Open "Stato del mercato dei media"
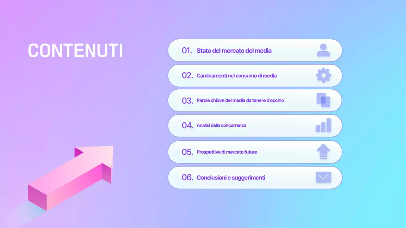Image resolution: width=406 pixels, height=228 pixels. 234,51
